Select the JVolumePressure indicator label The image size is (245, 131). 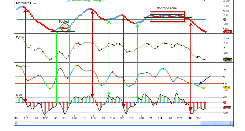[23, 66]
